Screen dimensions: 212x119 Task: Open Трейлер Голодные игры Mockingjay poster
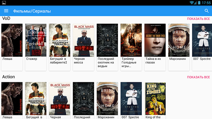131,40
